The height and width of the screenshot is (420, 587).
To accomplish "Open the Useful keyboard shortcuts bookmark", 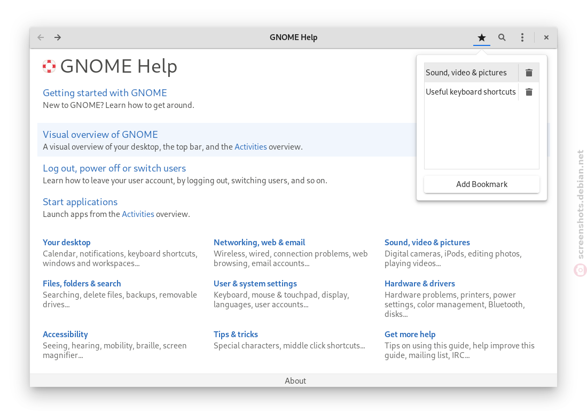I will [x=471, y=92].
